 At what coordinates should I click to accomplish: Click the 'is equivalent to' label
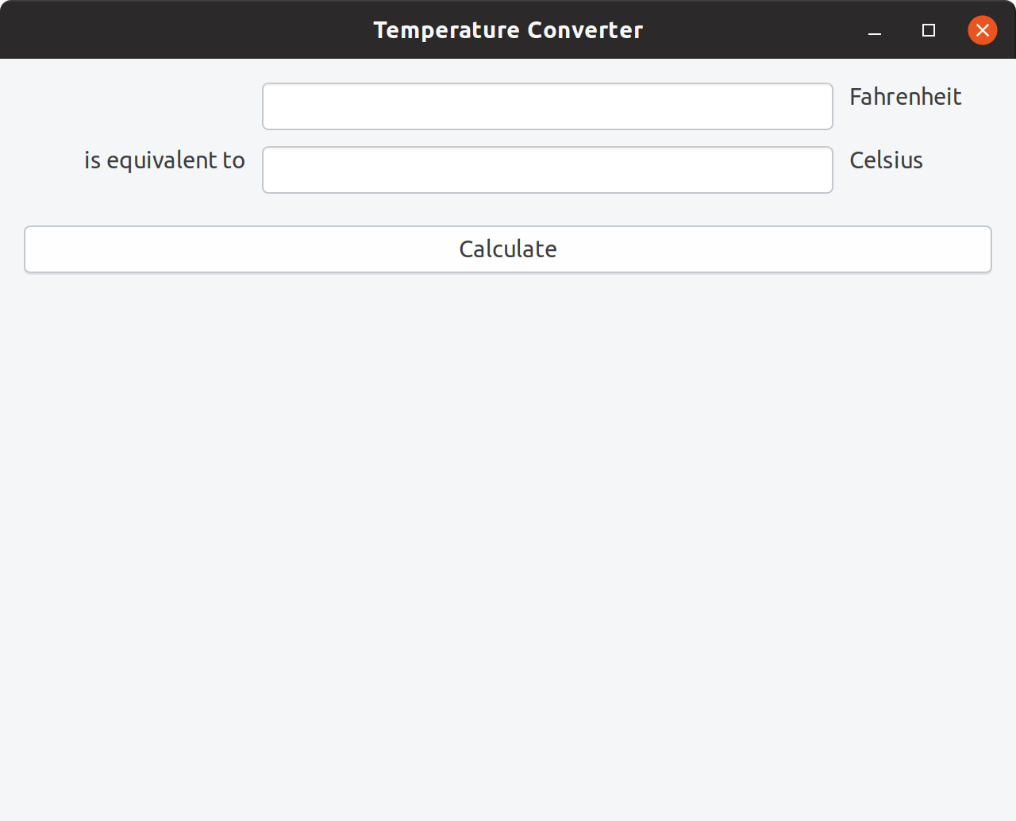click(164, 160)
